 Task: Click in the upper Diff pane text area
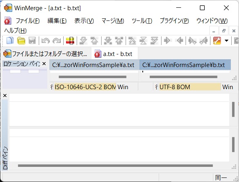click(119, 110)
